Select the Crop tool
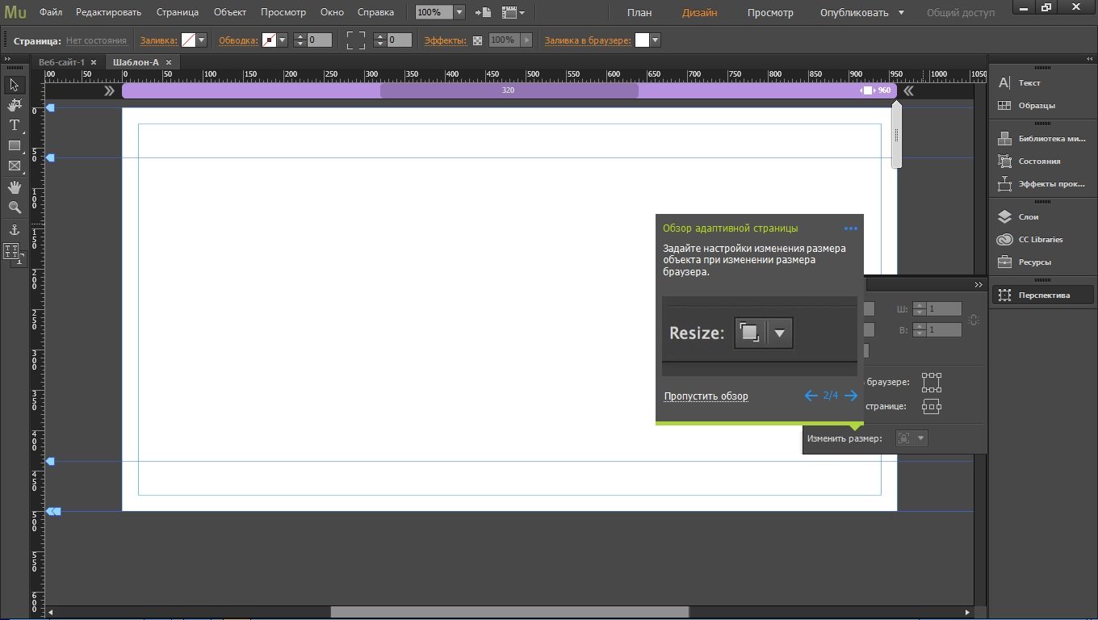Screen dimensions: 1098x620 pyautogui.click(x=15, y=105)
